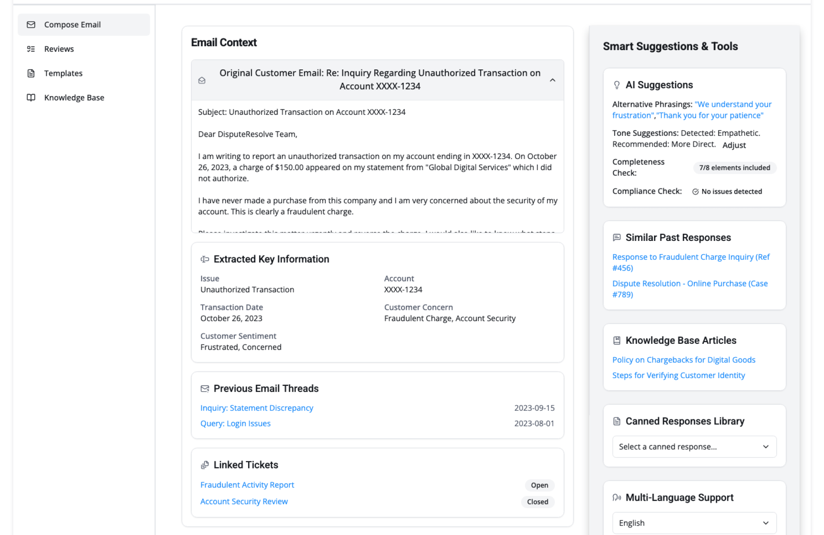The height and width of the screenshot is (535, 824).
Task: Click the 7/8 elements included badge
Action: (734, 168)
